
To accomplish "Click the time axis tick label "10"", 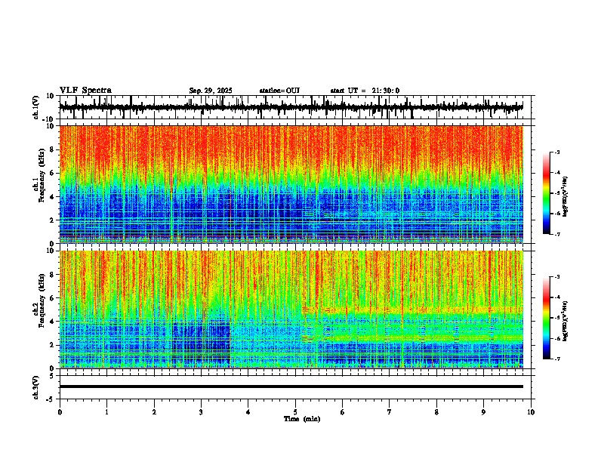I will 531,412.
